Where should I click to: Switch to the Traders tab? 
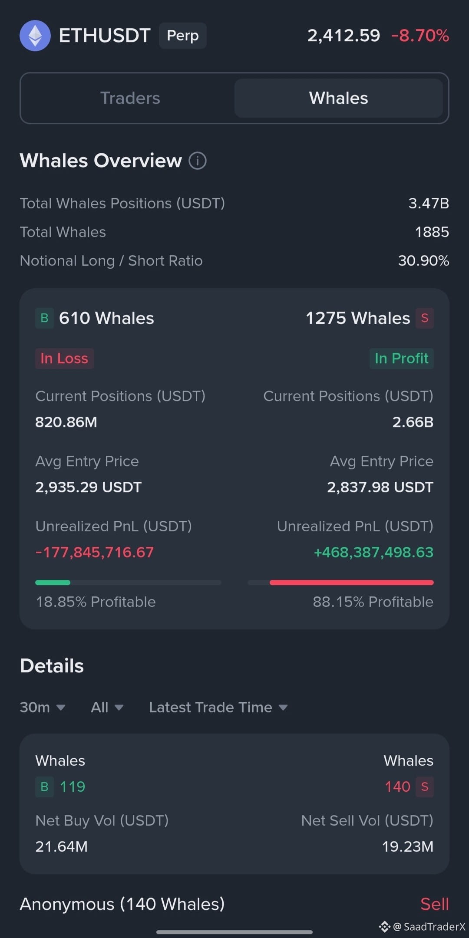[x=130, y=98]
